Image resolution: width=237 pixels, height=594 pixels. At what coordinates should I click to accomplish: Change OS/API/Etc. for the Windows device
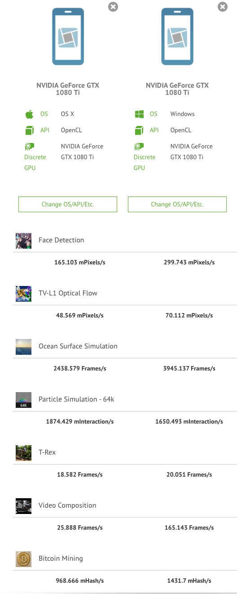point(177,204)
